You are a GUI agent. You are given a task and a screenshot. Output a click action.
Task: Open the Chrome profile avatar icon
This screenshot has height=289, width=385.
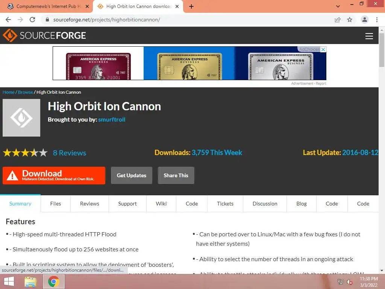365,20
